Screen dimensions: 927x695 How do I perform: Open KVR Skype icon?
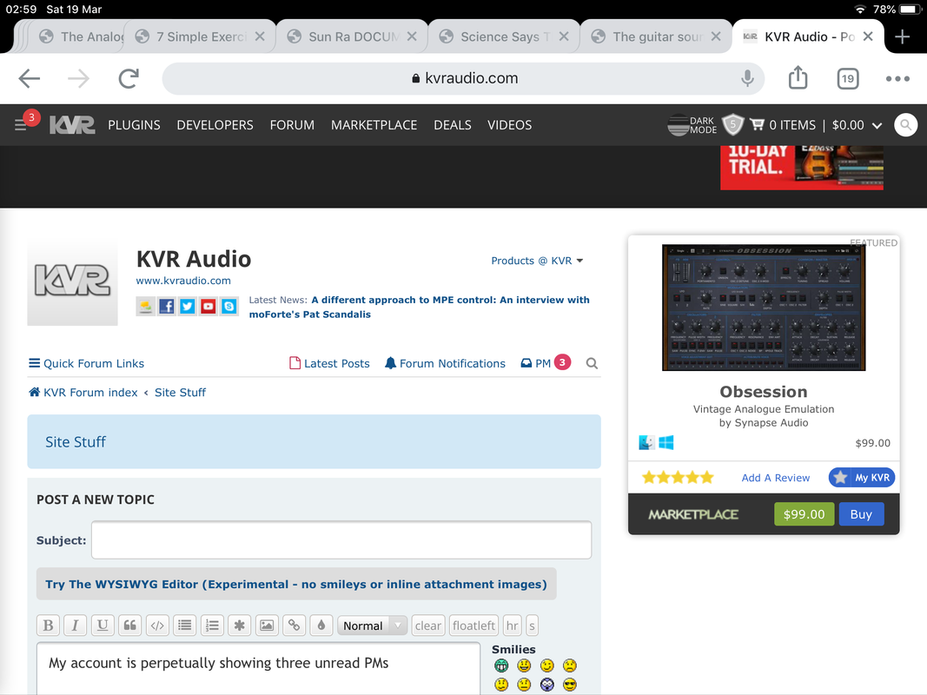pos(228,306)
